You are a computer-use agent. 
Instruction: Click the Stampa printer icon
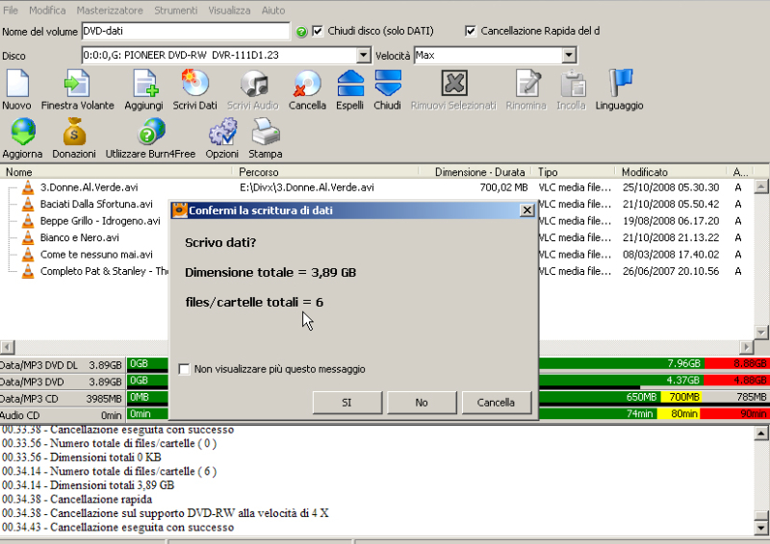pyautogui.click(x=266, y=133)
